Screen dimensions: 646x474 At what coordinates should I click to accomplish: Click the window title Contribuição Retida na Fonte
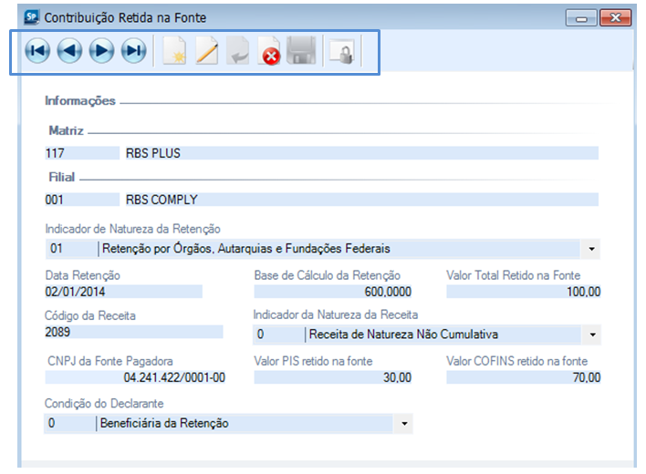(x=125, y=17)
